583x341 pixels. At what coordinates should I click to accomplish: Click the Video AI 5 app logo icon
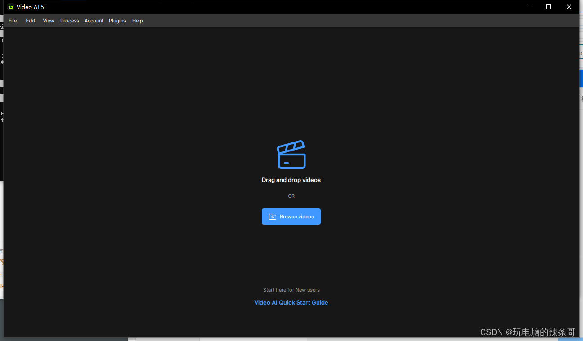tap(11, 7)
